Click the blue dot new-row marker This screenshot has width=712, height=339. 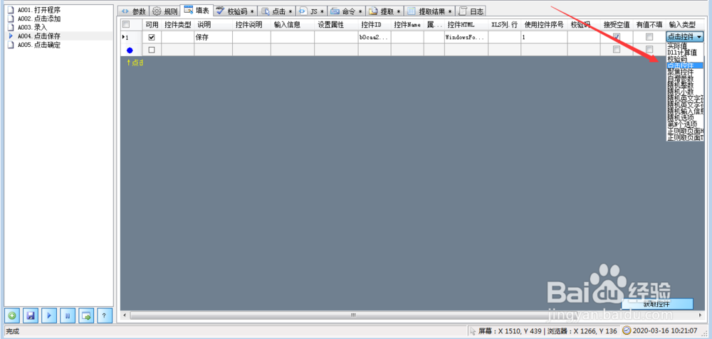pos(130,50)
